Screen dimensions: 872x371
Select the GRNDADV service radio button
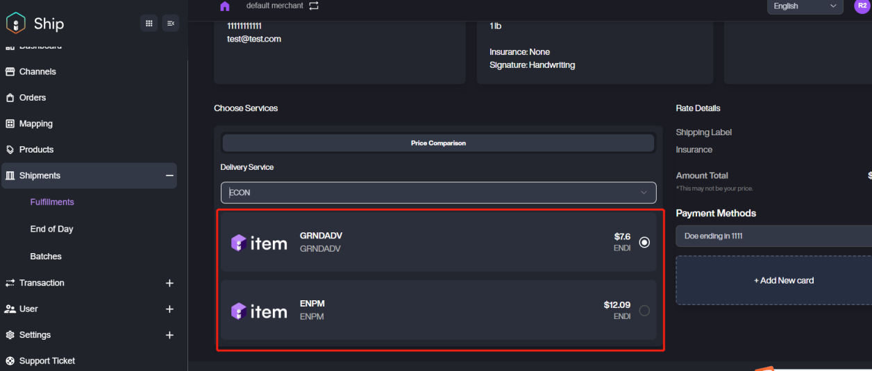pyautogui.click(x=644, y=242)
